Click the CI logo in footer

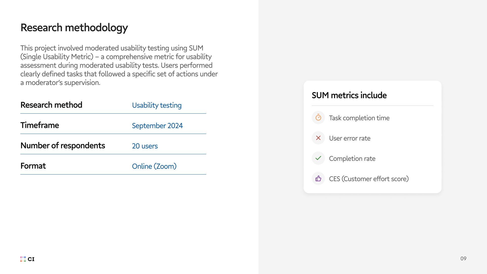[27, 259]
